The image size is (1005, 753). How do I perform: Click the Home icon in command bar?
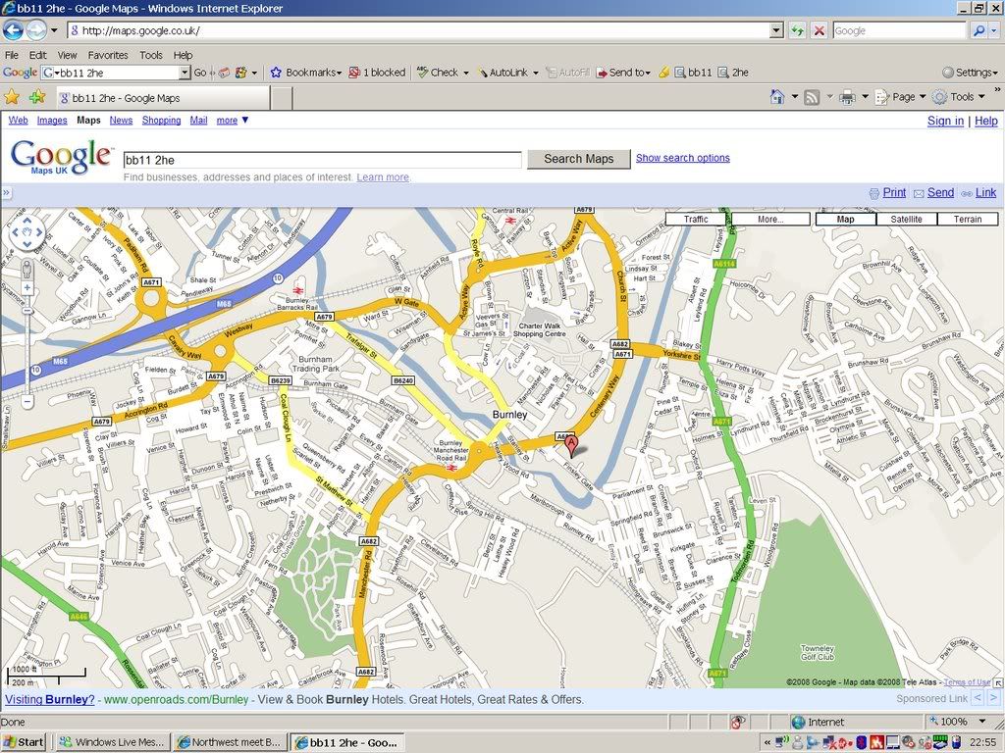(x=777, y=97)
